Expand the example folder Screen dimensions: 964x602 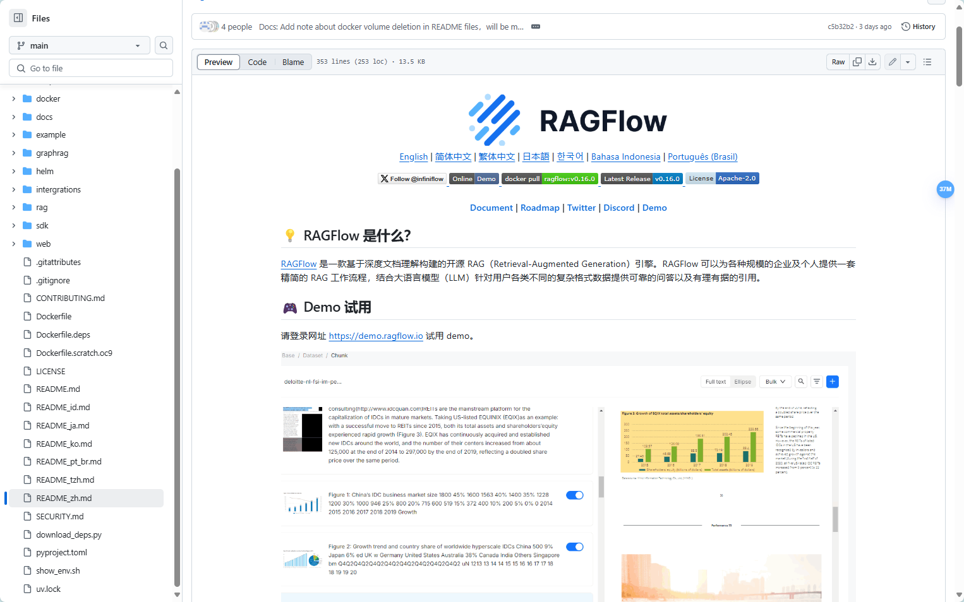14,134
